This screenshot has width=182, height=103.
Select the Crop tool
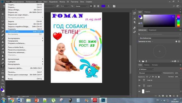coord(3,28)
